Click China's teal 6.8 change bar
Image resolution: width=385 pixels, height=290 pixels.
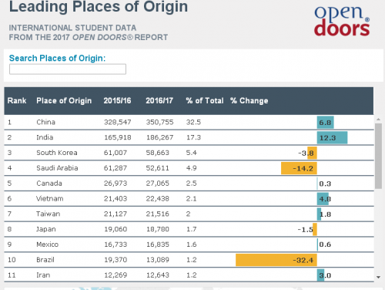click(326, 123)
